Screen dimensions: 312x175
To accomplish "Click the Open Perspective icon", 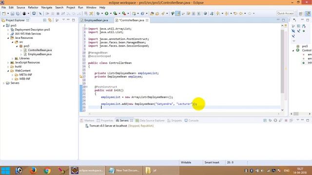I will click(x=301, y=14).
